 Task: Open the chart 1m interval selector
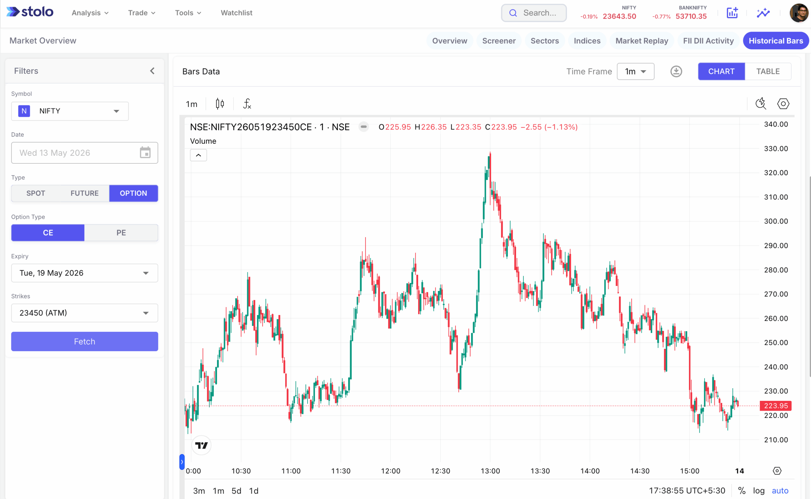(192, 104)
